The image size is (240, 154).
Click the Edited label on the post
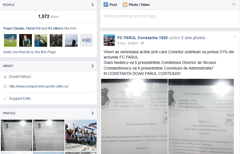[133, 43]
